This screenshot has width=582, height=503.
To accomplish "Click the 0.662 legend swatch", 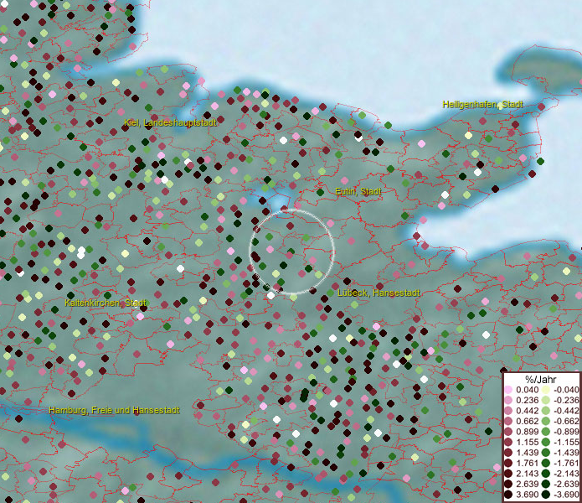I will point(508,422).
